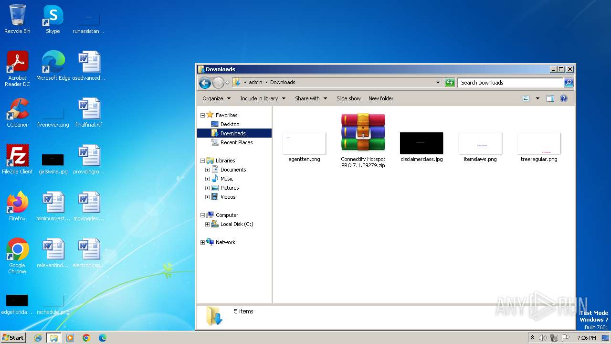611x344 pixels.
Task: Select agentten.png thumbnail
Action: [304, 147]
